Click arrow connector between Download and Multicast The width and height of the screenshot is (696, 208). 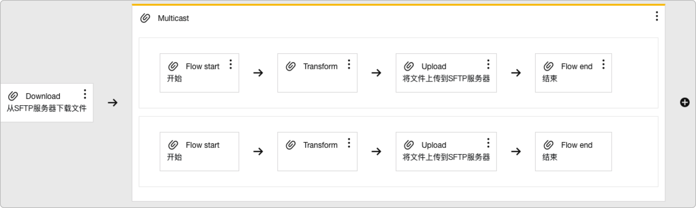point(113,103)
